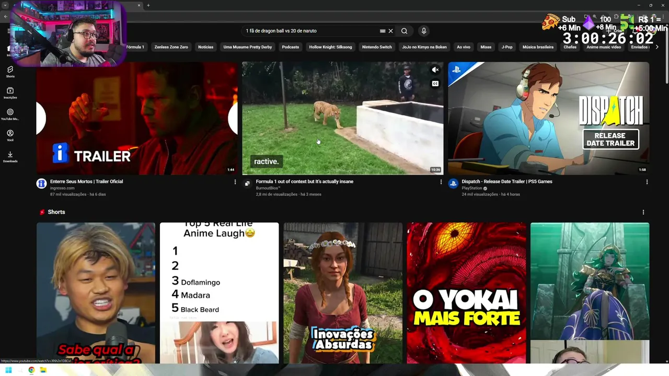Open new browser tab with plus button
The image size is (669, 376).
click(x=148, y=5)
